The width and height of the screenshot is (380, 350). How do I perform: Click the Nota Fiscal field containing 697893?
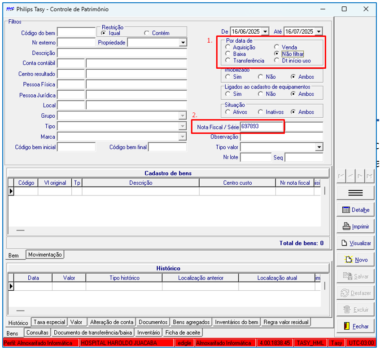(262, 126)
